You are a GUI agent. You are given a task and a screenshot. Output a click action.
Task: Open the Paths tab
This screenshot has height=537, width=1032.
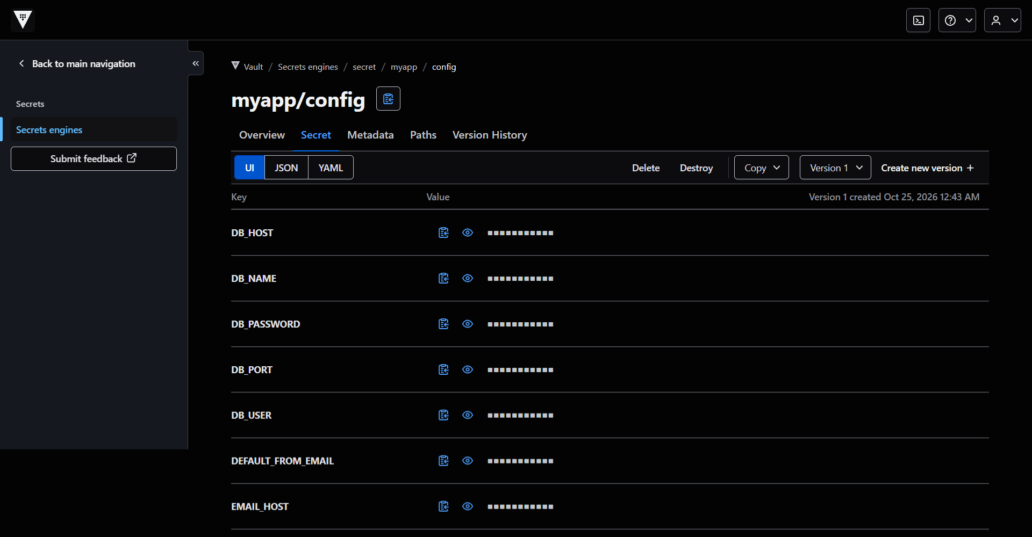(x=423, y=135)
